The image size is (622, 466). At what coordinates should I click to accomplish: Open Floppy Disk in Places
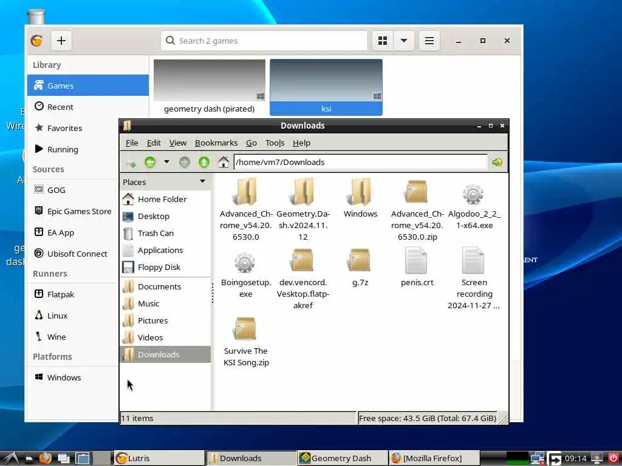165,267
